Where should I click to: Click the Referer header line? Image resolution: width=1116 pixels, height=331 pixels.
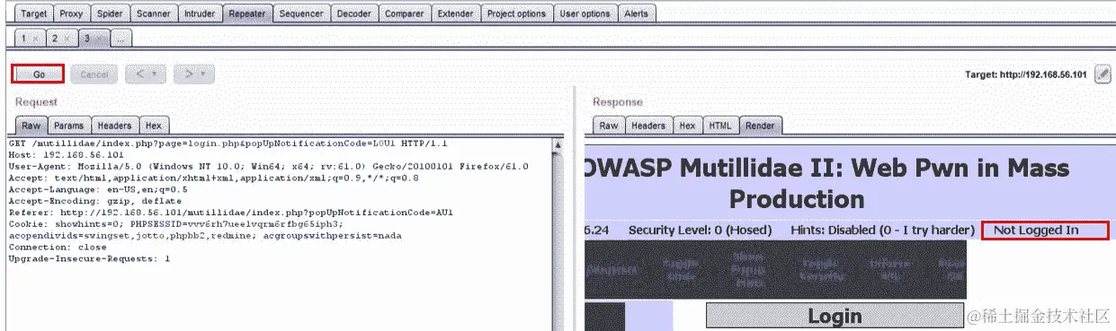[x=230, y=213]
